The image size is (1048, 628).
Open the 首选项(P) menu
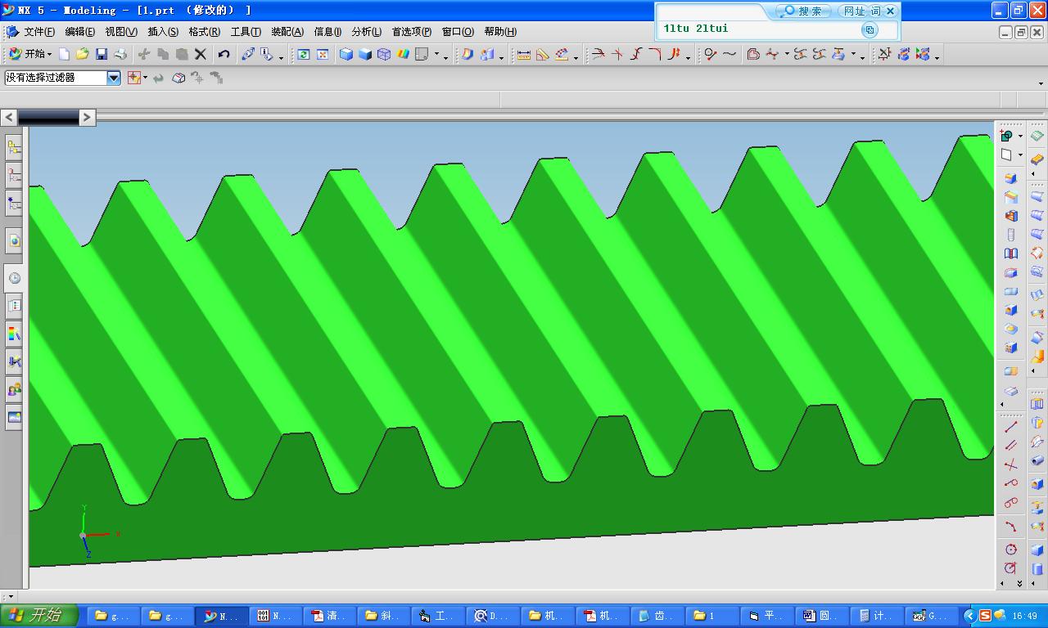point(411,32)
